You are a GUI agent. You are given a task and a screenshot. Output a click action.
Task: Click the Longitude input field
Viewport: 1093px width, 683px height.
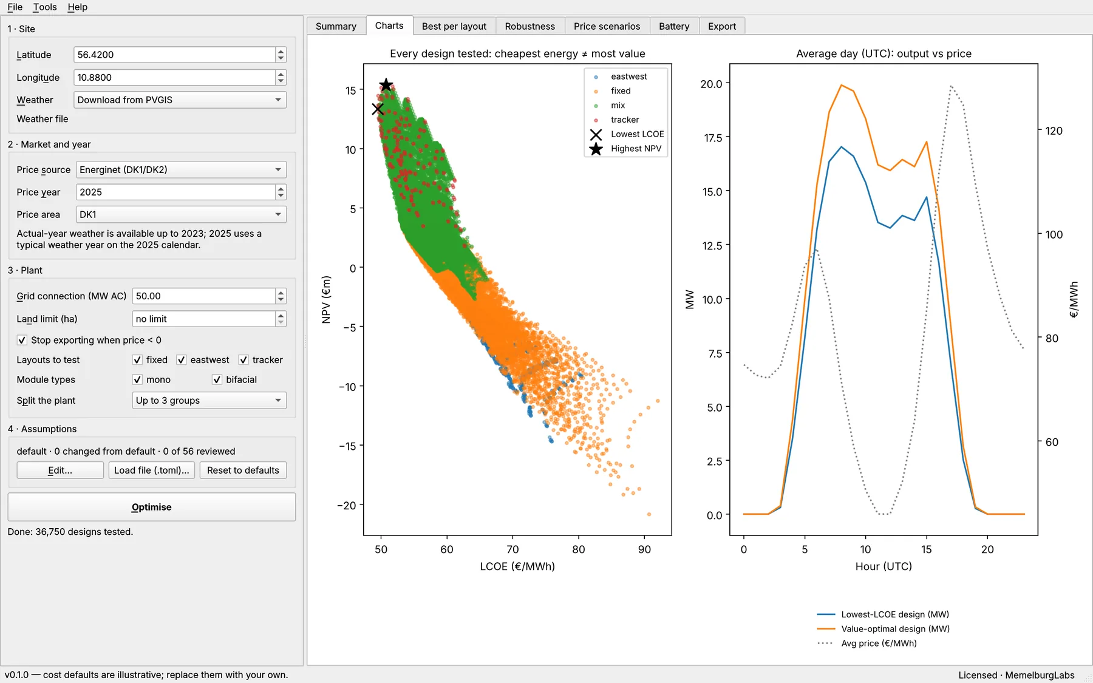174,78
